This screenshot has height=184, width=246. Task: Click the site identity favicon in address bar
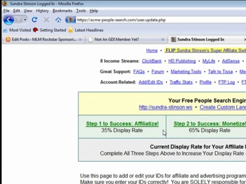71,20
